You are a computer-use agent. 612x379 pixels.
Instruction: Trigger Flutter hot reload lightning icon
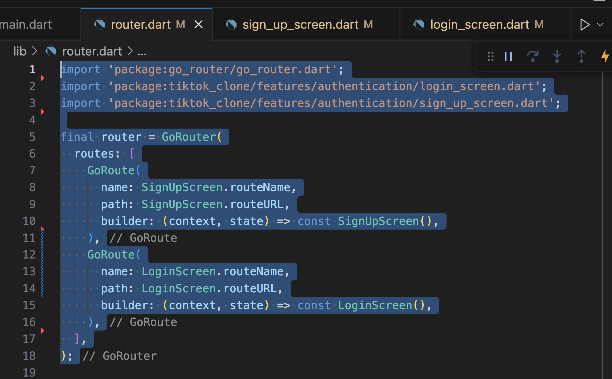[605, 57]
